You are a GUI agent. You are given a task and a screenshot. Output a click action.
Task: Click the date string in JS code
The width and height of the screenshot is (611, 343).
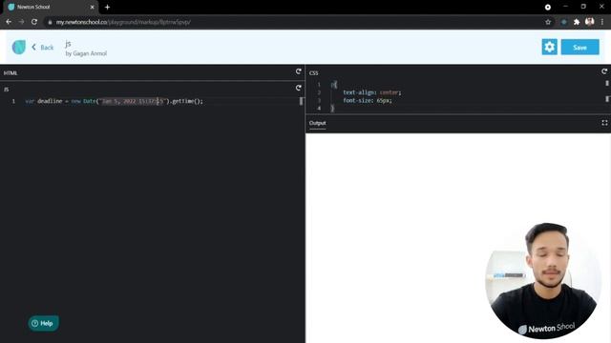pos(133,101)
